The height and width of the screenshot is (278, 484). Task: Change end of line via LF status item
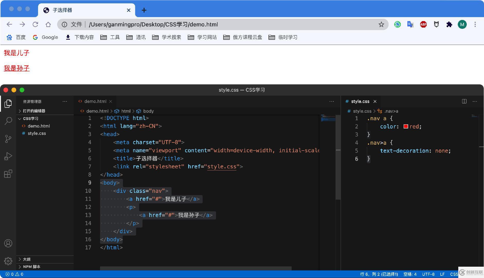point(442,274)
